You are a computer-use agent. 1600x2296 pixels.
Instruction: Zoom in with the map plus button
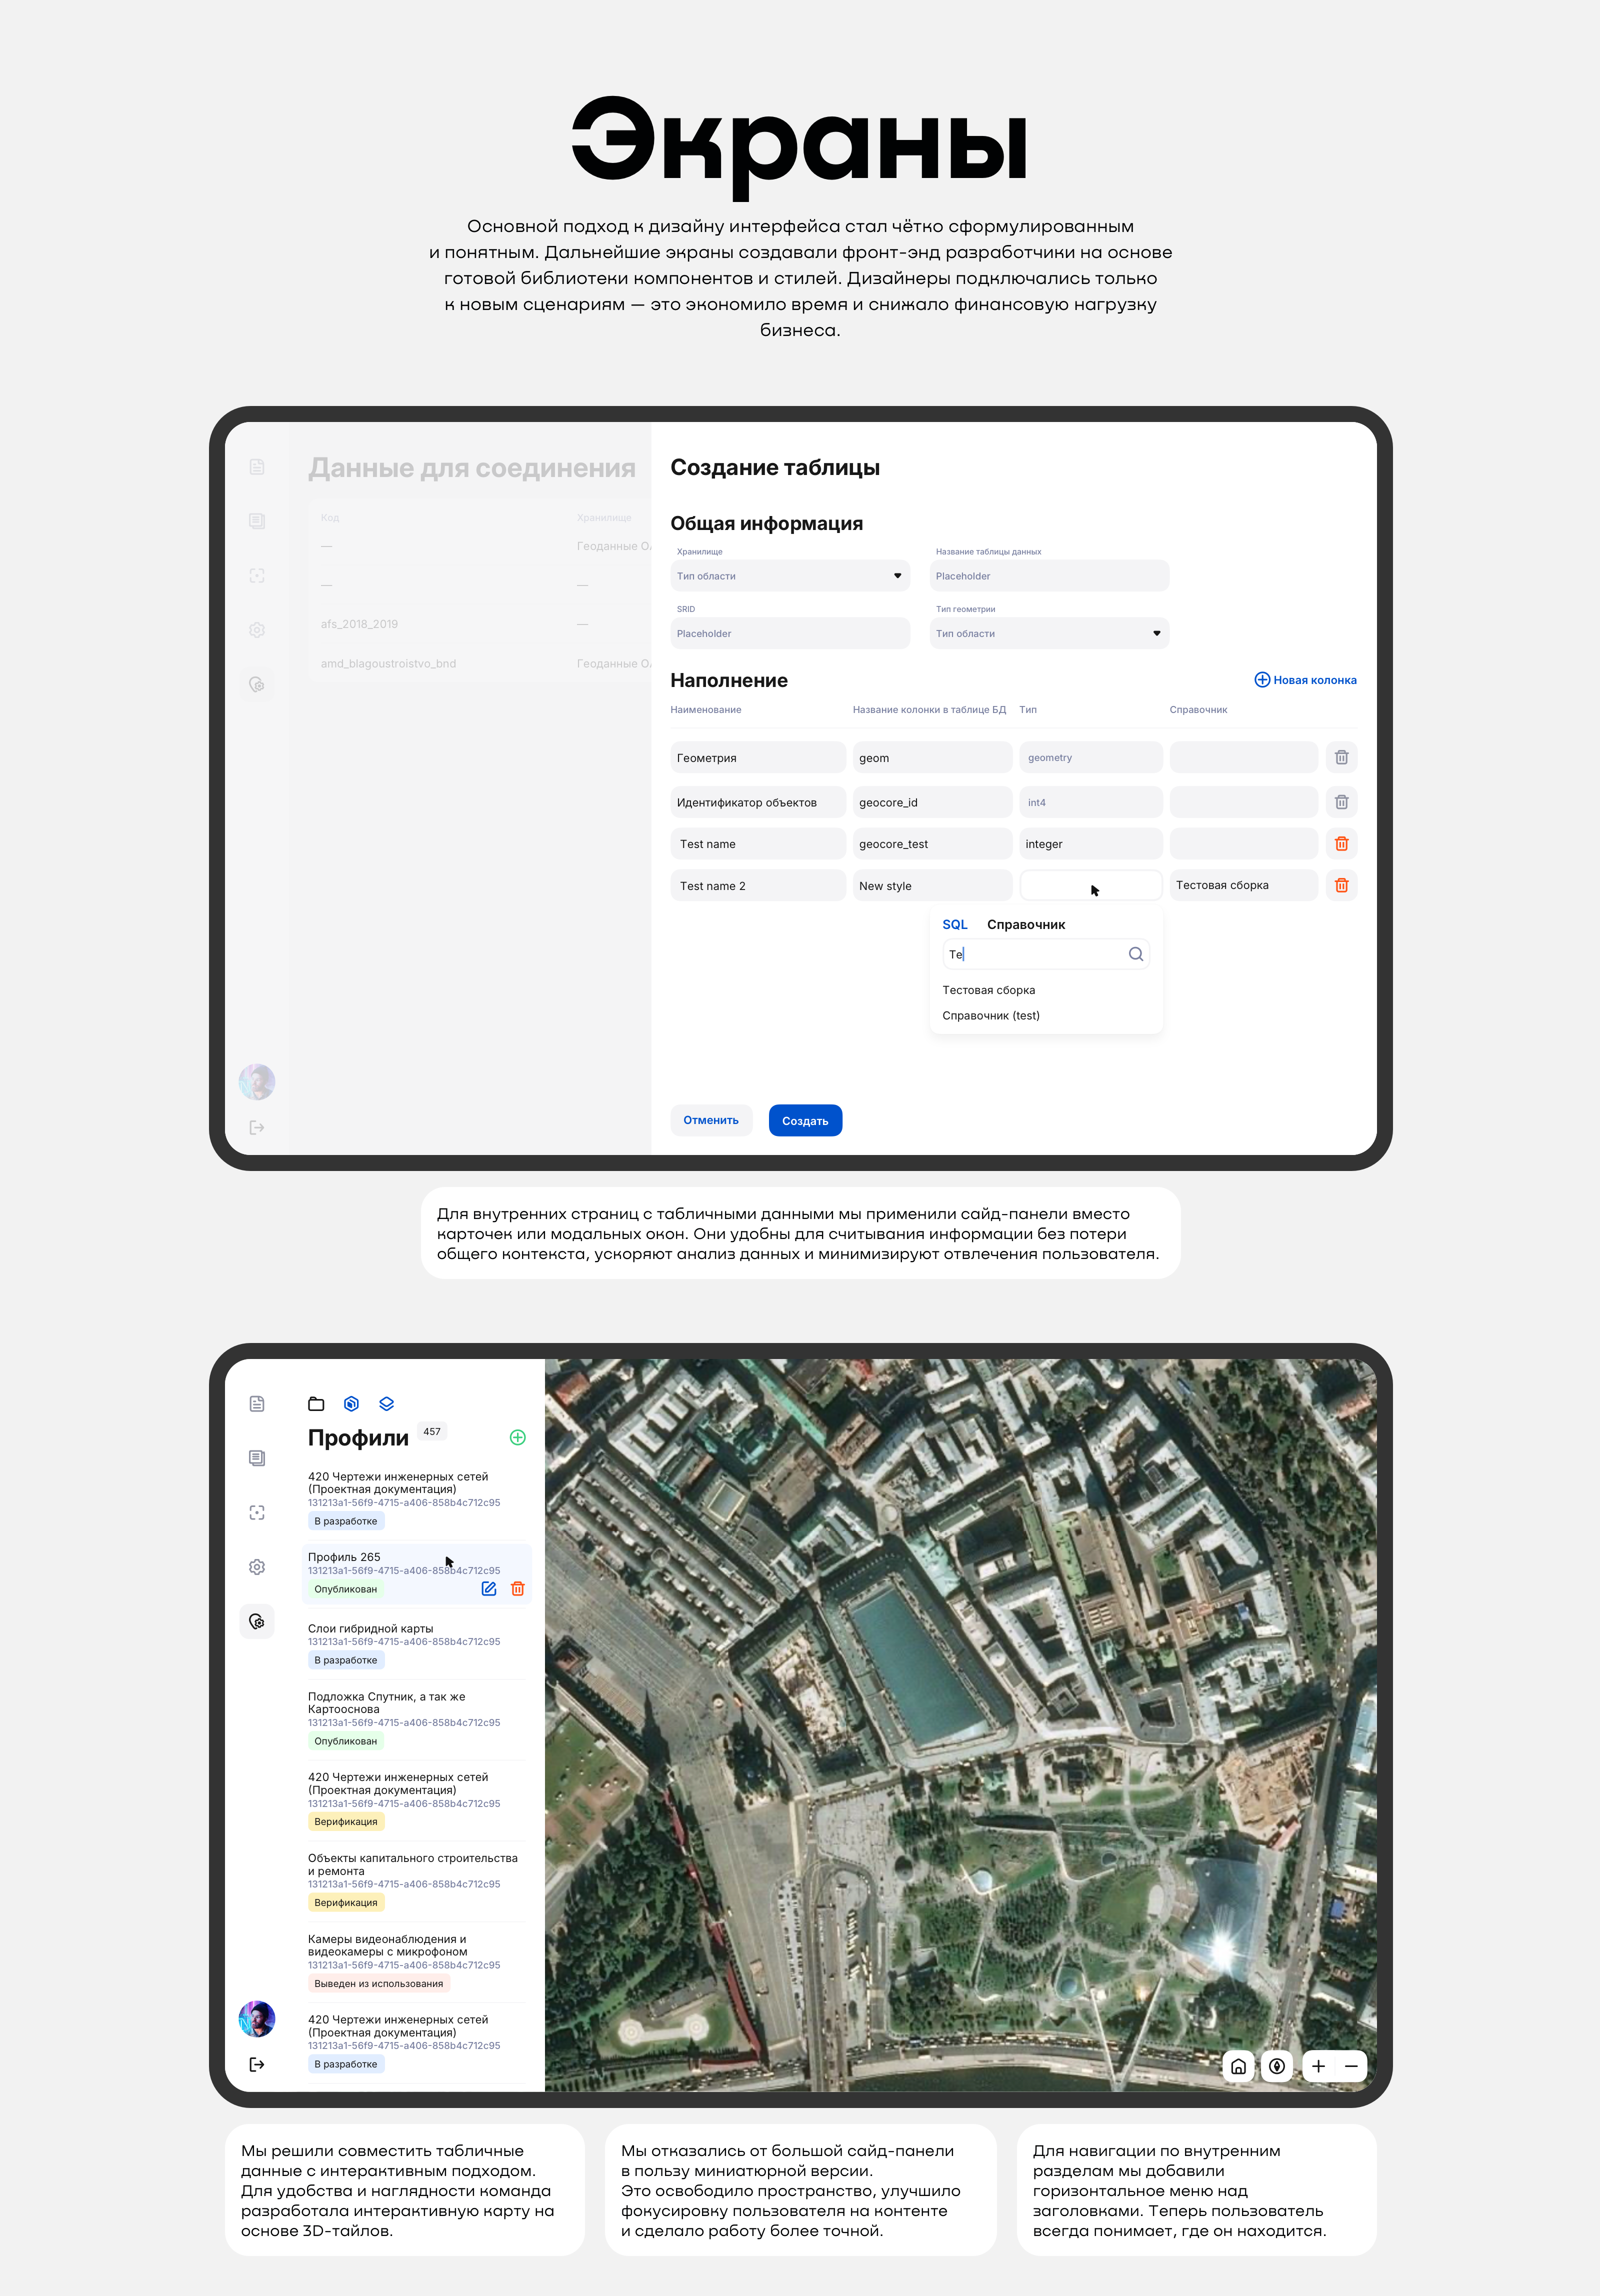1318,2066
